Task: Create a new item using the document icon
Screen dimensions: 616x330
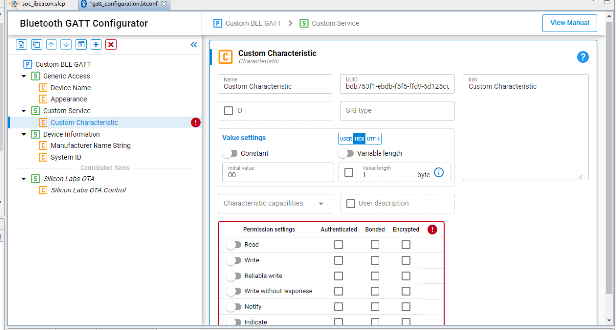Action: tap(21, 44)
